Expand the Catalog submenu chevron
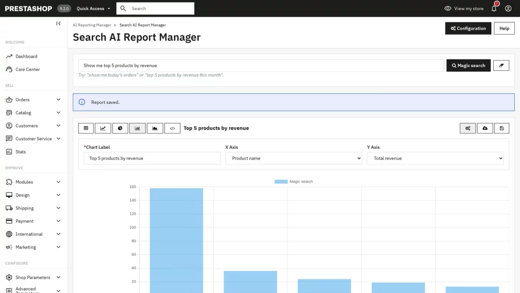The width and height of the screenshot is (520, 293). point(58,113)
